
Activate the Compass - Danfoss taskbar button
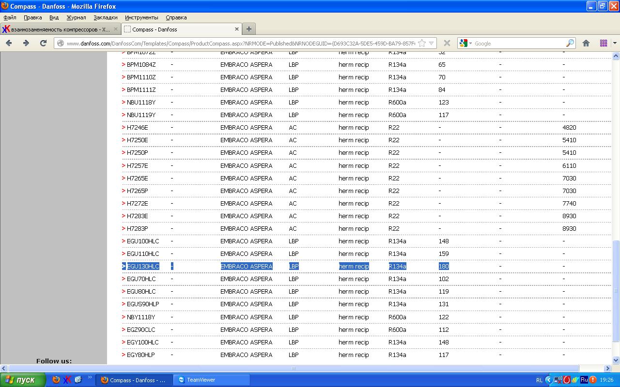click(x=133, y=380)
